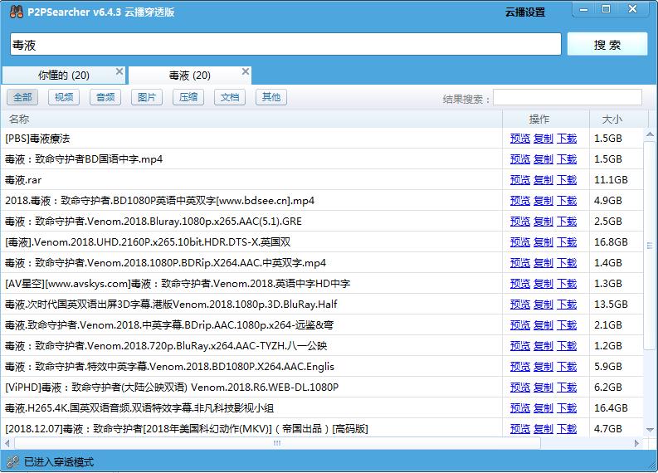Select the 压缩 archive filter
The height and width of the screenshot is (473, 658).
pyautogui.click(x=188, y=97)
